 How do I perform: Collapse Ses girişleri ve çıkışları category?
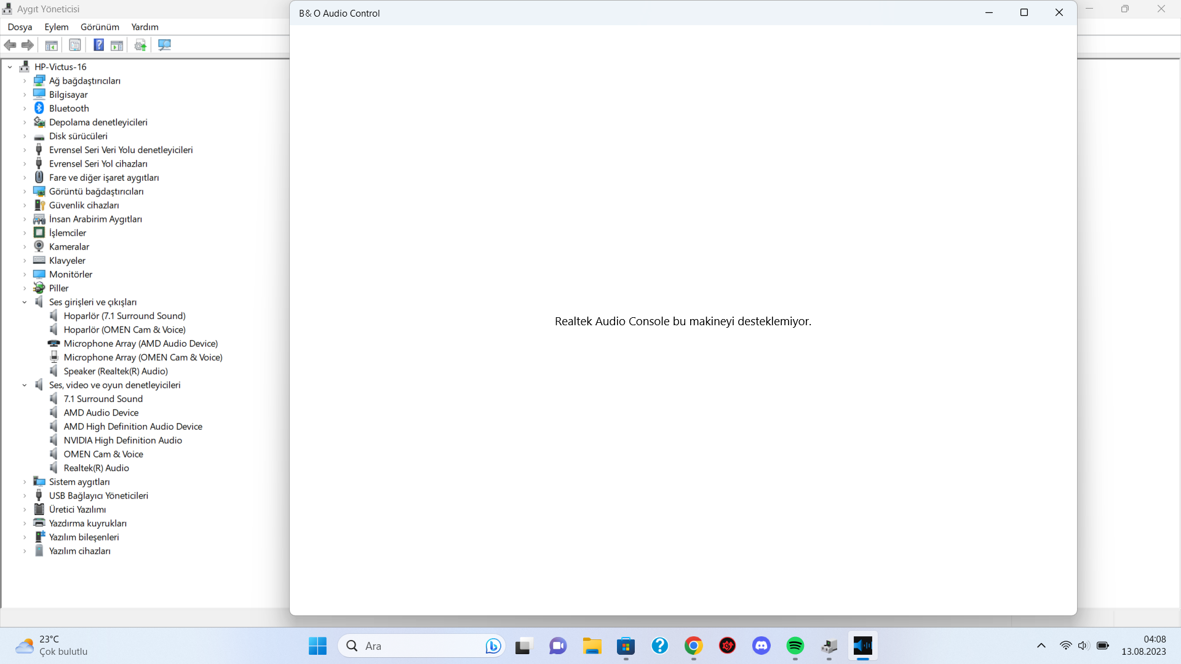(x=25, y=302)
